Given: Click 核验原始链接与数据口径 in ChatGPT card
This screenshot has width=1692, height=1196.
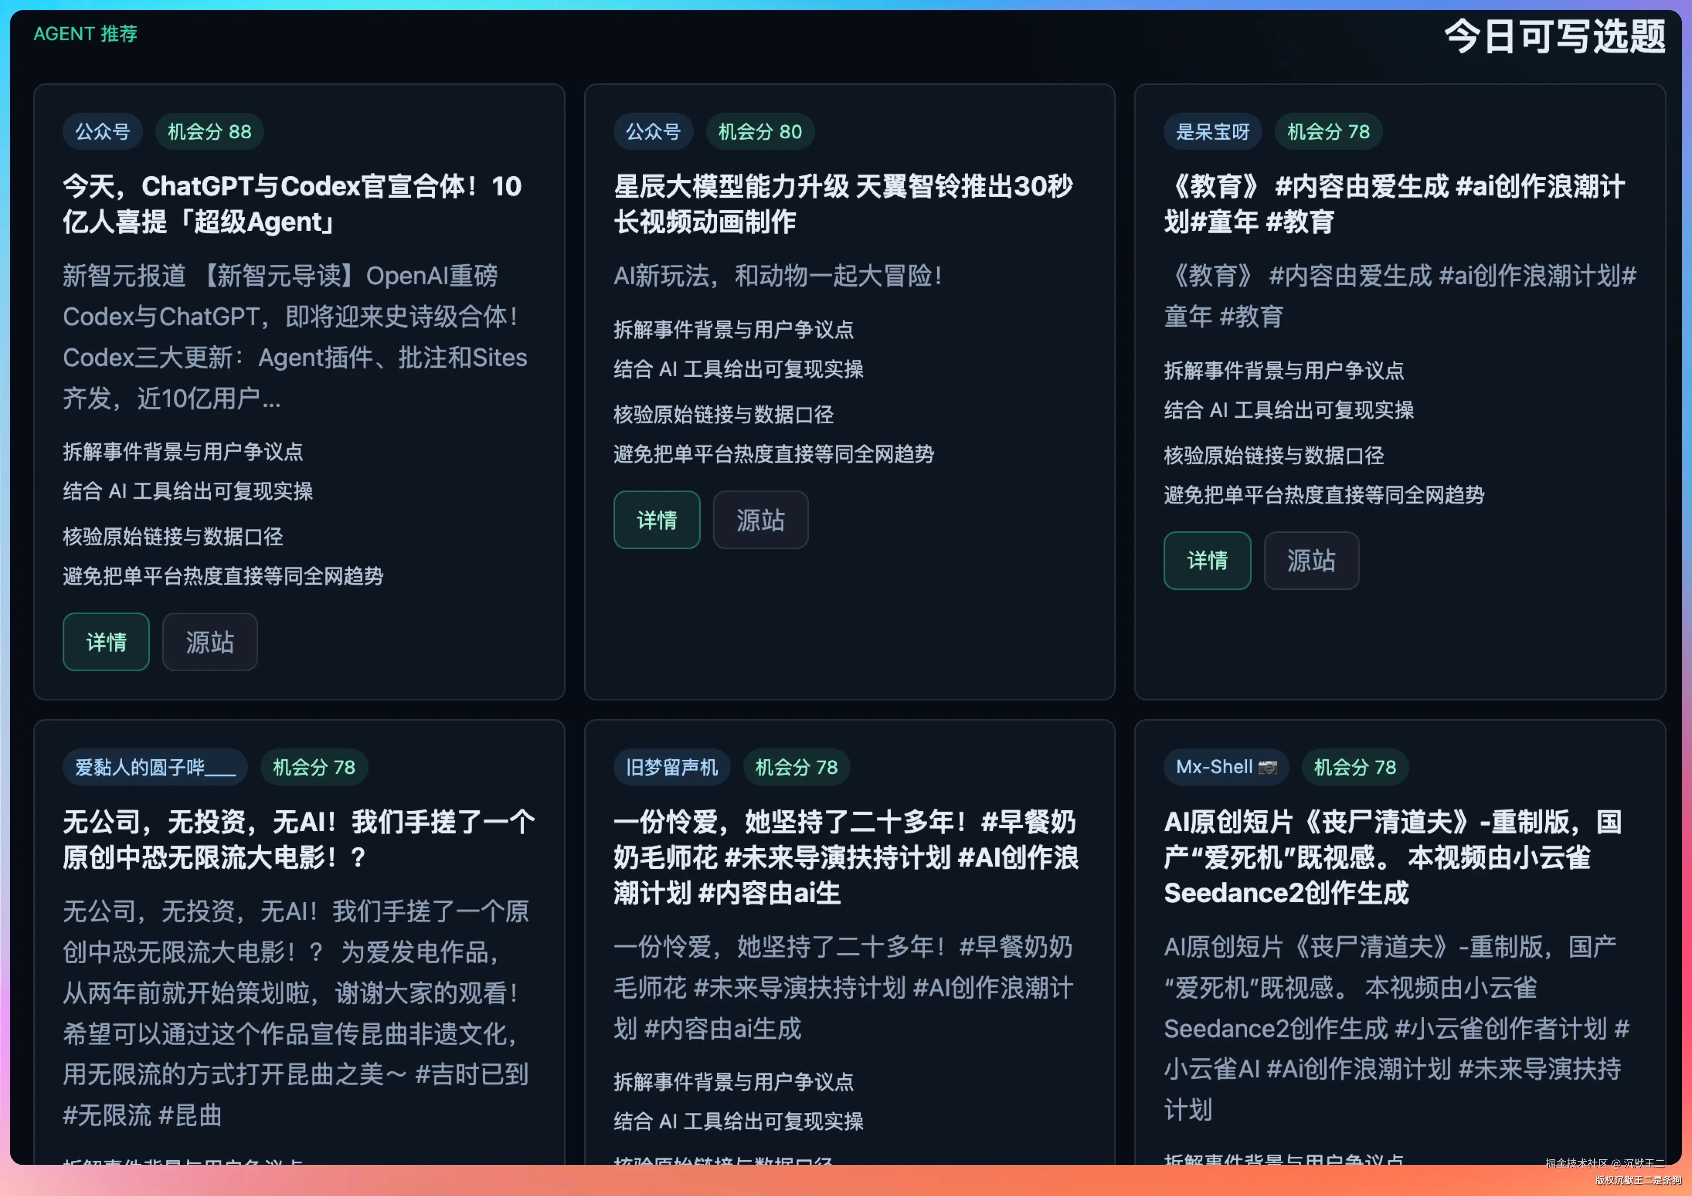Looking at the screenshot, I should (x=173, y=537).
